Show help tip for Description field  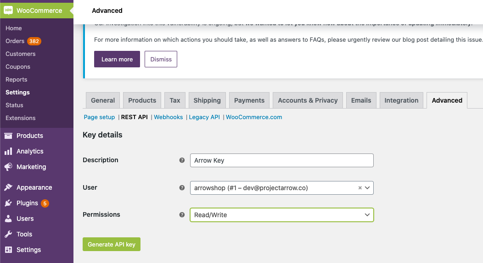coord(182,160)
